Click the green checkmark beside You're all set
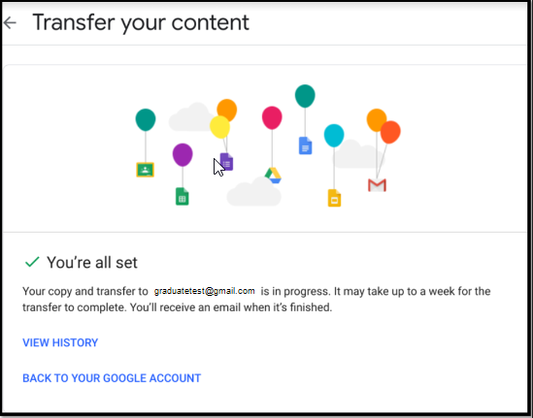 point(32,262)
